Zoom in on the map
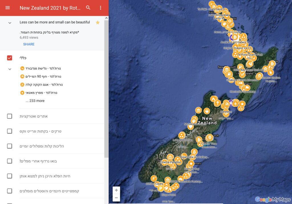The width and height of the screenshot is (292, 204). click(x=116, y=190)
